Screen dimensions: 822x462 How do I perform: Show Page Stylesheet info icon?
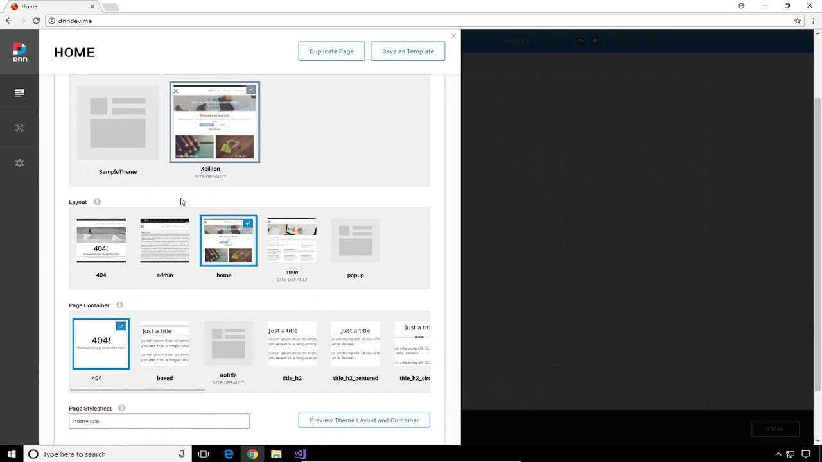pyautogui.click(x=121, y=408)
